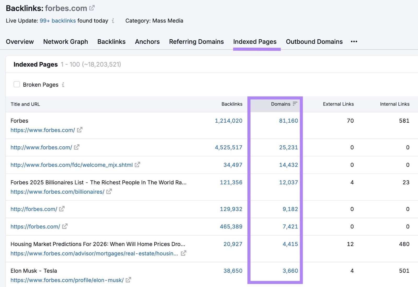Click the info icon beside Broken Pages
418x287 pixels.
63,85
